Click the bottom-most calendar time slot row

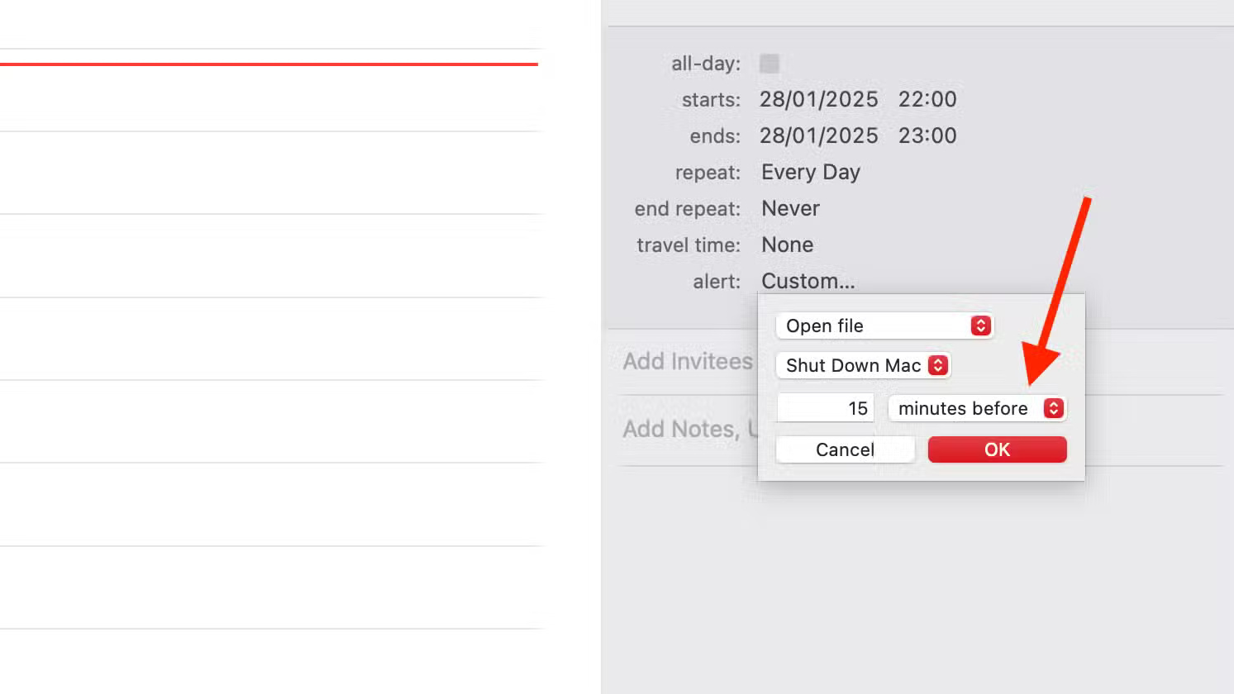[269, 661]
